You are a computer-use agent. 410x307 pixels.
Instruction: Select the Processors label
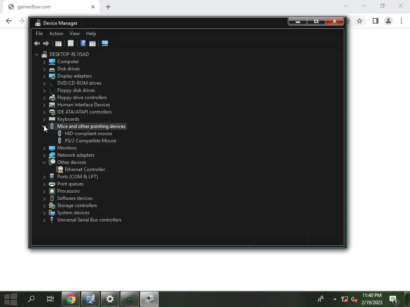click(x=68, y=191)
